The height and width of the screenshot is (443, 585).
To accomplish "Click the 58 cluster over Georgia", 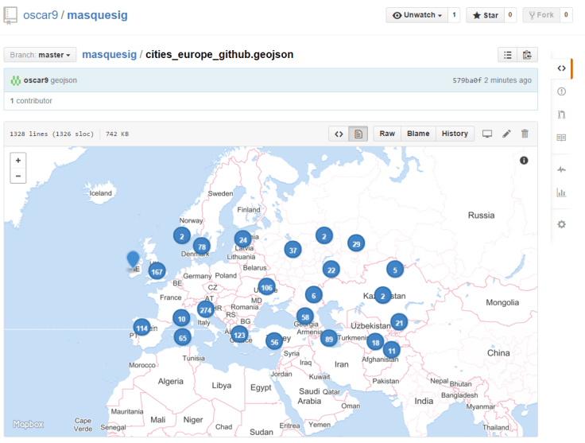I will point(305,317).
